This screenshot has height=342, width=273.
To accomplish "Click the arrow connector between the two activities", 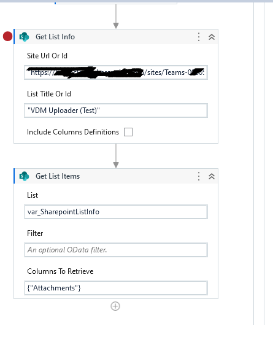I will [x=116, y=156].
